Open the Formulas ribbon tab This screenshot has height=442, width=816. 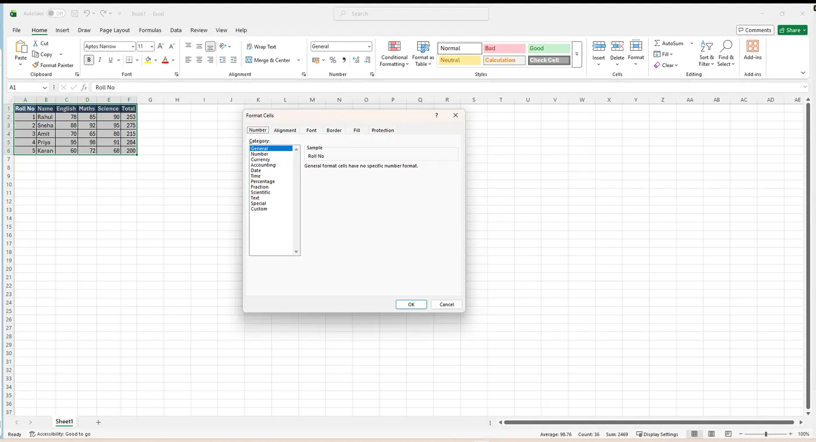tap(150, 30)
